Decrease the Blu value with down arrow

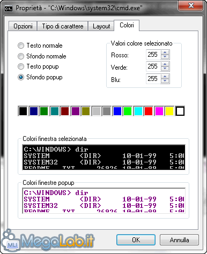click(165, 81)
